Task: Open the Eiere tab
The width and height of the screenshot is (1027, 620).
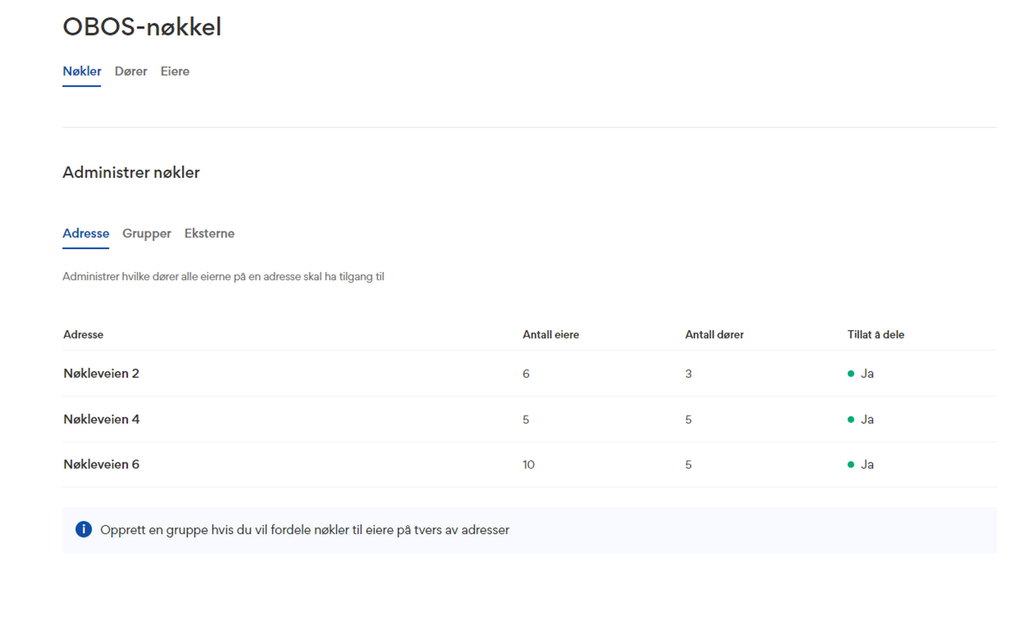Action: click(x=175, y=71)
